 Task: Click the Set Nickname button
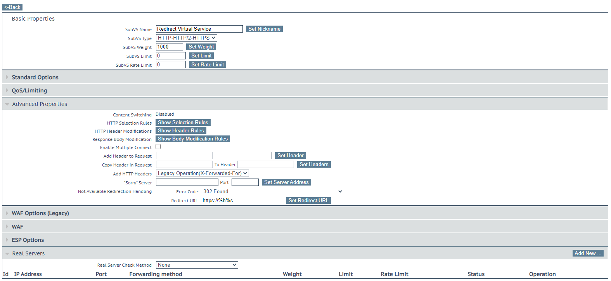(264, 29)
